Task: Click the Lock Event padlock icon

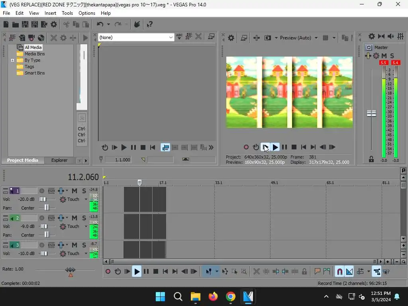Action: 304,272
